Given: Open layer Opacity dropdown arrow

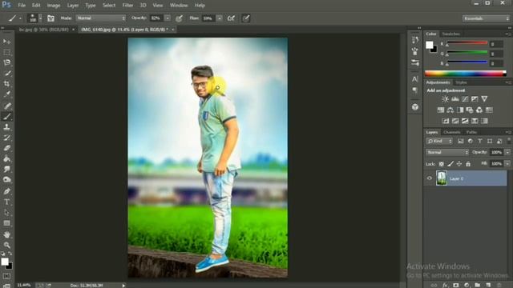Looking at the screenshot, I should tap(507, 152).
